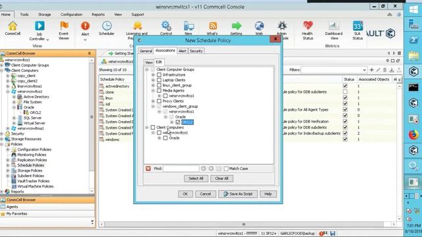Open the Configuration ribbon tab
This screenshot has width=422, height=237.
pos(71,14)
